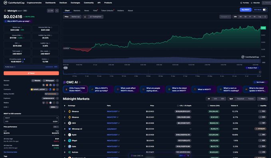271x158 pixels.
Task: Click the CoinMarketCap logo
Action: point(14,3)
